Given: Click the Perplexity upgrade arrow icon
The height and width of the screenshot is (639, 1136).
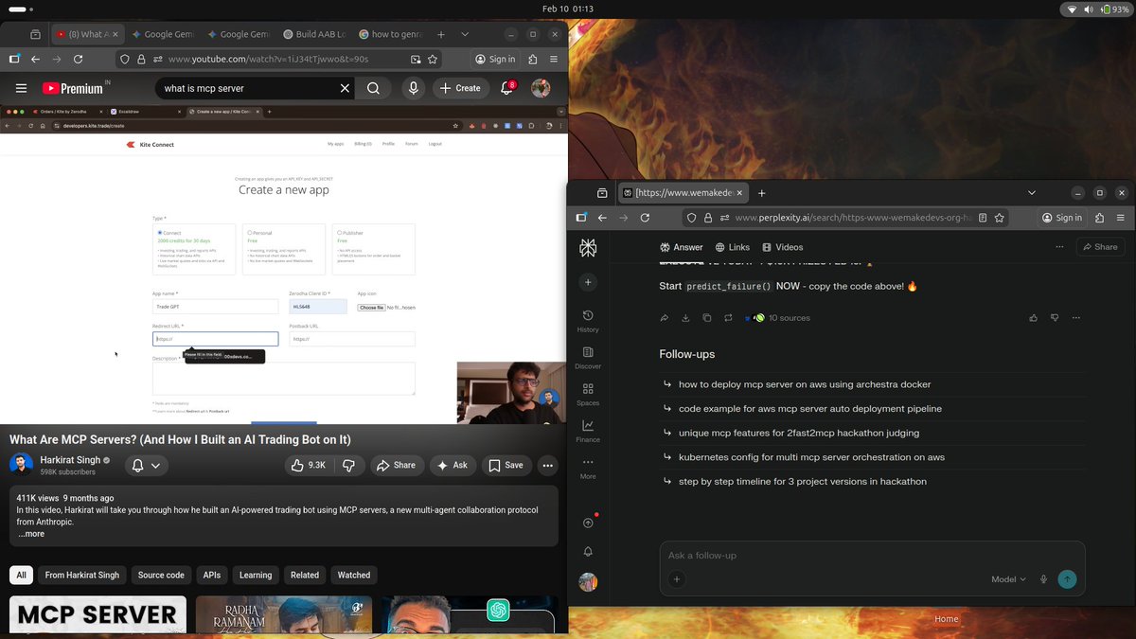Looking at the screenshot, I should point(588,523).
